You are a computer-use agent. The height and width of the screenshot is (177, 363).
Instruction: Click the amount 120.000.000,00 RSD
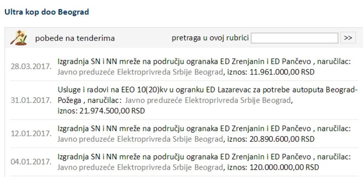coord(284,167)
